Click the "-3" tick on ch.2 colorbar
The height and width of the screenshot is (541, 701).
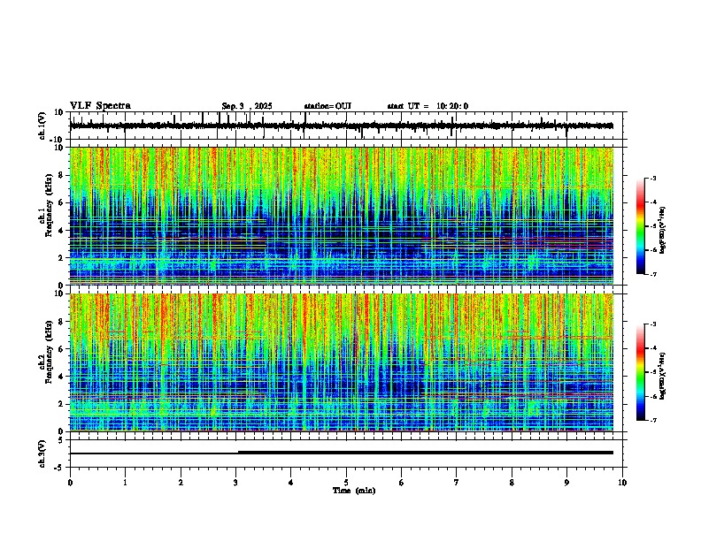click(652, 324)
